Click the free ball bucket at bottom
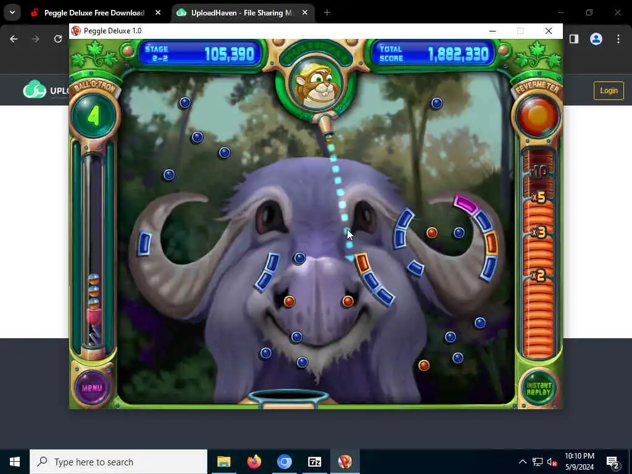632x474 pixels. tap(288, 399)
